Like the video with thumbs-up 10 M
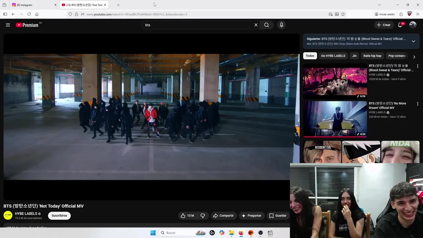 tap(187, 216)
